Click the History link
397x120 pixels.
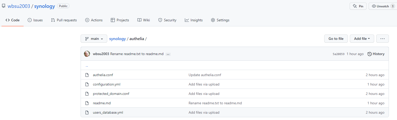(x=376, y=54)
